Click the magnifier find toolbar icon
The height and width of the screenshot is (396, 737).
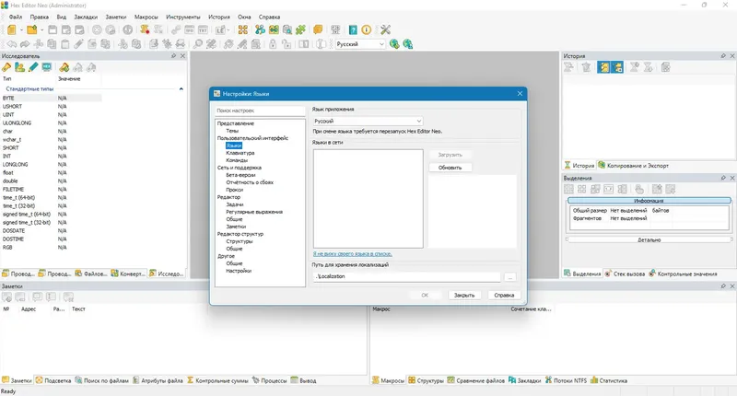click(x=198, y=44)
